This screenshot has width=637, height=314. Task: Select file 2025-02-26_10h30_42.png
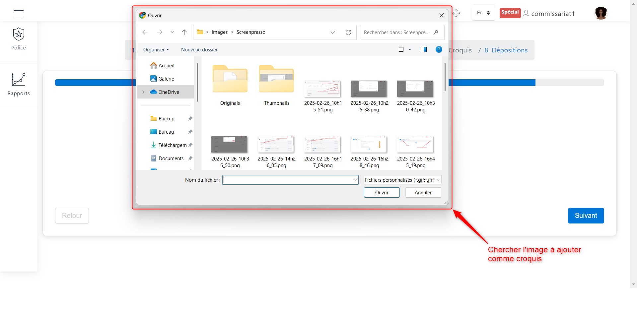[416, 96]
